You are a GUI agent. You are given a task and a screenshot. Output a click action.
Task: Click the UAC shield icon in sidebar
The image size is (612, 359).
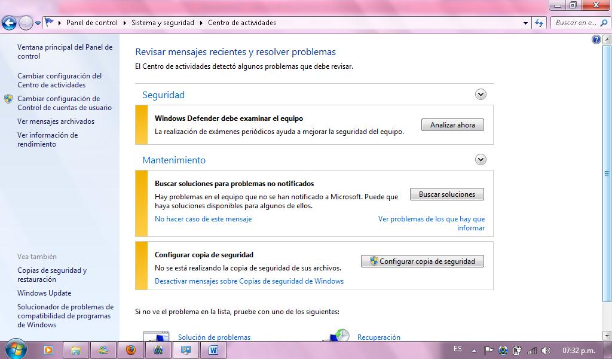(8, 99)
